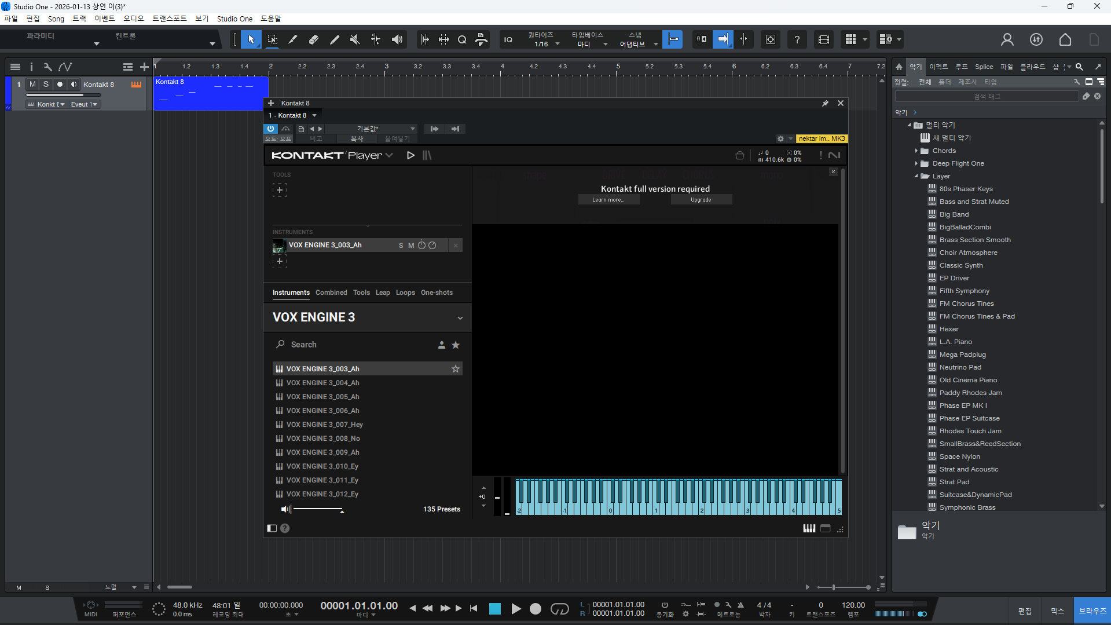This screenshot has width=1111, height=625.
Task: Select the Mute tool icon
Action: 355,39
